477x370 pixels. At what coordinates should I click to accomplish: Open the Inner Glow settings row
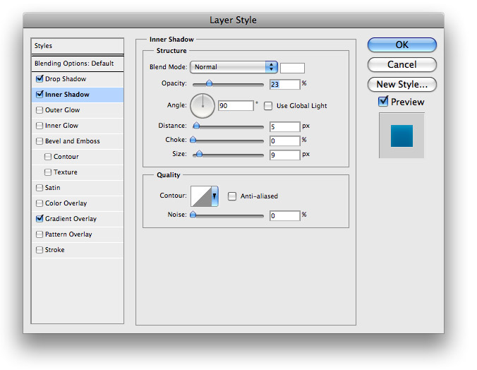[x=78, y=126]
